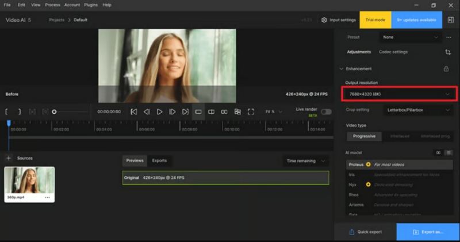Open the Preset dropdown showing None
The image size is (460, 242).
click(x=411, y=37)
